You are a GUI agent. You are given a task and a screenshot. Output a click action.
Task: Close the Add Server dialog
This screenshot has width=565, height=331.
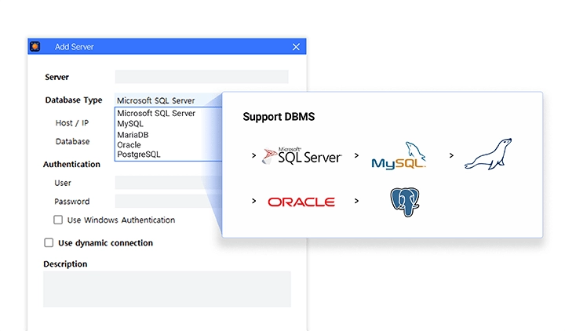coord(296,47)
